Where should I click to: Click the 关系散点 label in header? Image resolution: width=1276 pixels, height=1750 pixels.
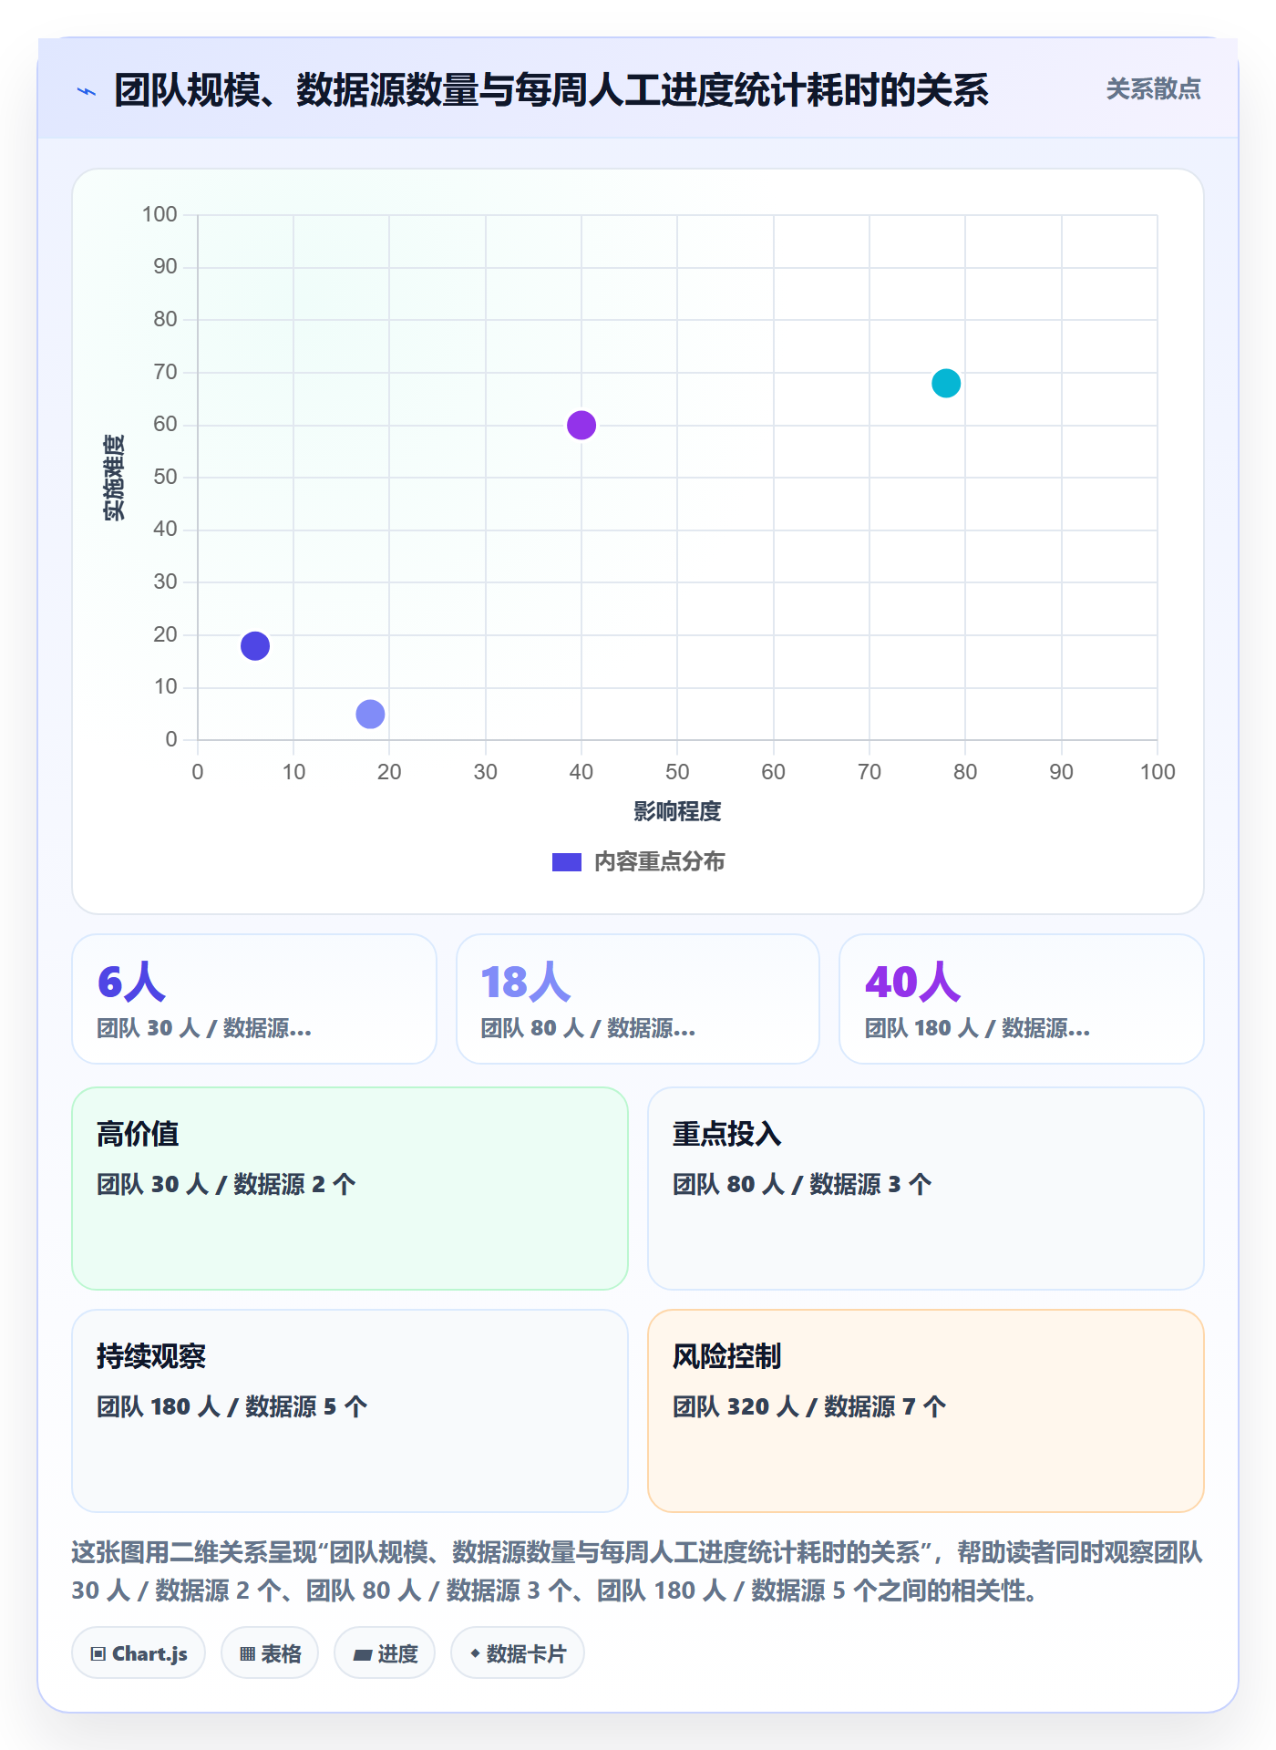tap(1153, 89)
